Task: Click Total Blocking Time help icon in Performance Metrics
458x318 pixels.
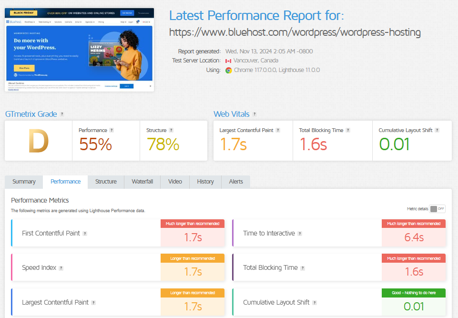Action: tap(303, 268)
